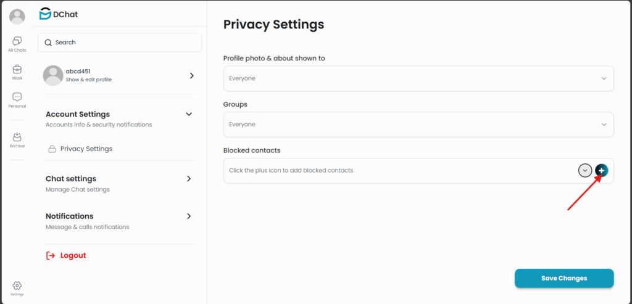The width and height of the screenshot is (632, 304).
Task: Select Privacy Settings menu item
Action: [x=86, y=149]
